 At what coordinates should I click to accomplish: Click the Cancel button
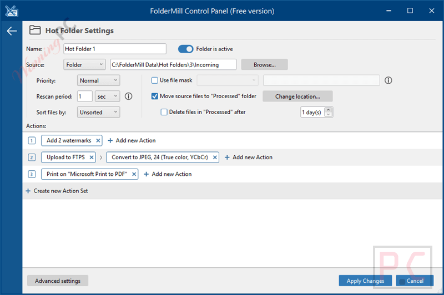[x=415, y=281]
